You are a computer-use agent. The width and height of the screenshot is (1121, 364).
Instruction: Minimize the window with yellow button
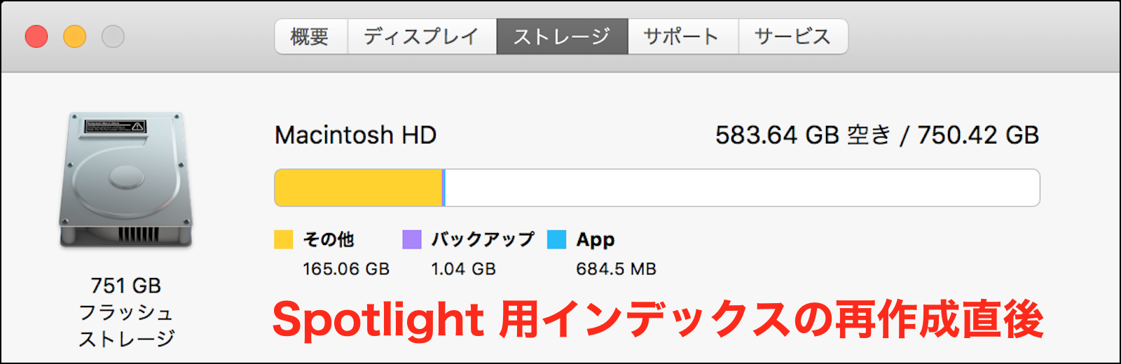pos(75,36)
